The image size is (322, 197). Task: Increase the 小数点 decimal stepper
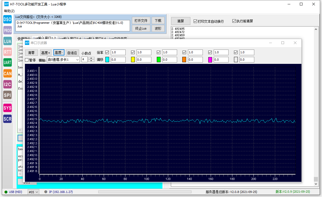91,58
